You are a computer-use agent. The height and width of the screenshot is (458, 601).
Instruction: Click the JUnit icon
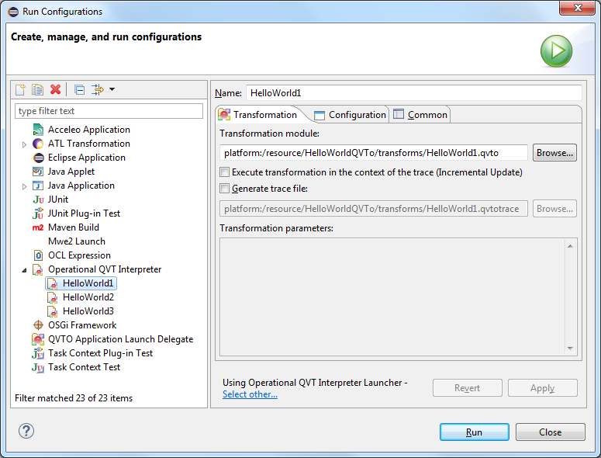[38, 200]
